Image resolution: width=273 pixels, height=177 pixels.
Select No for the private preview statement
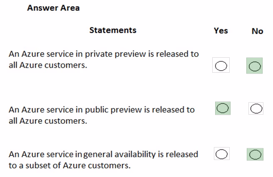[255, 66]
